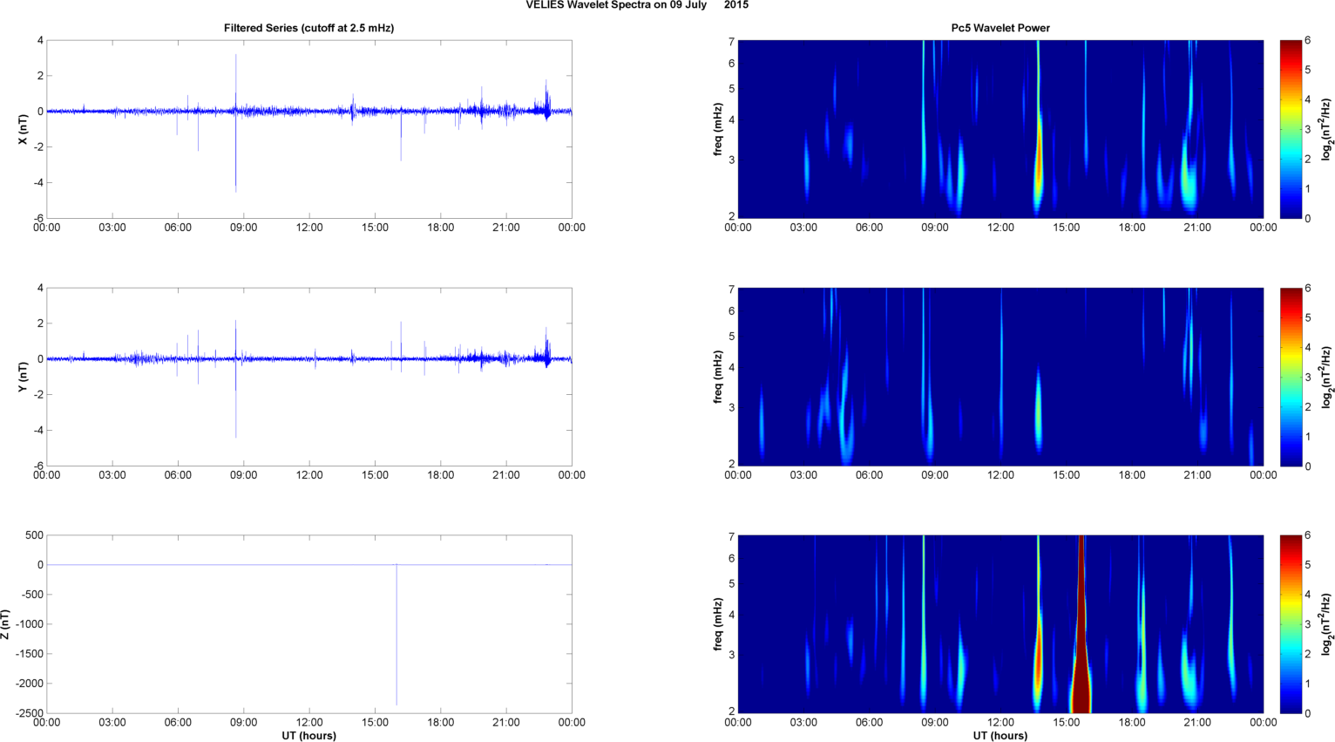Click the top colorbar's log2(nT²/Hz) label
This screenshot has width=1335, height=742.
[x=1327, y=129]
